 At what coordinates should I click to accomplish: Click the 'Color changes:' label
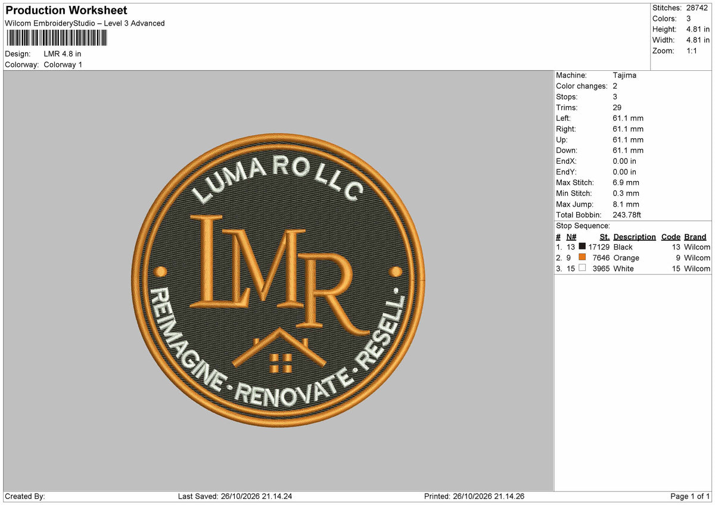click(x=582, y=86)
